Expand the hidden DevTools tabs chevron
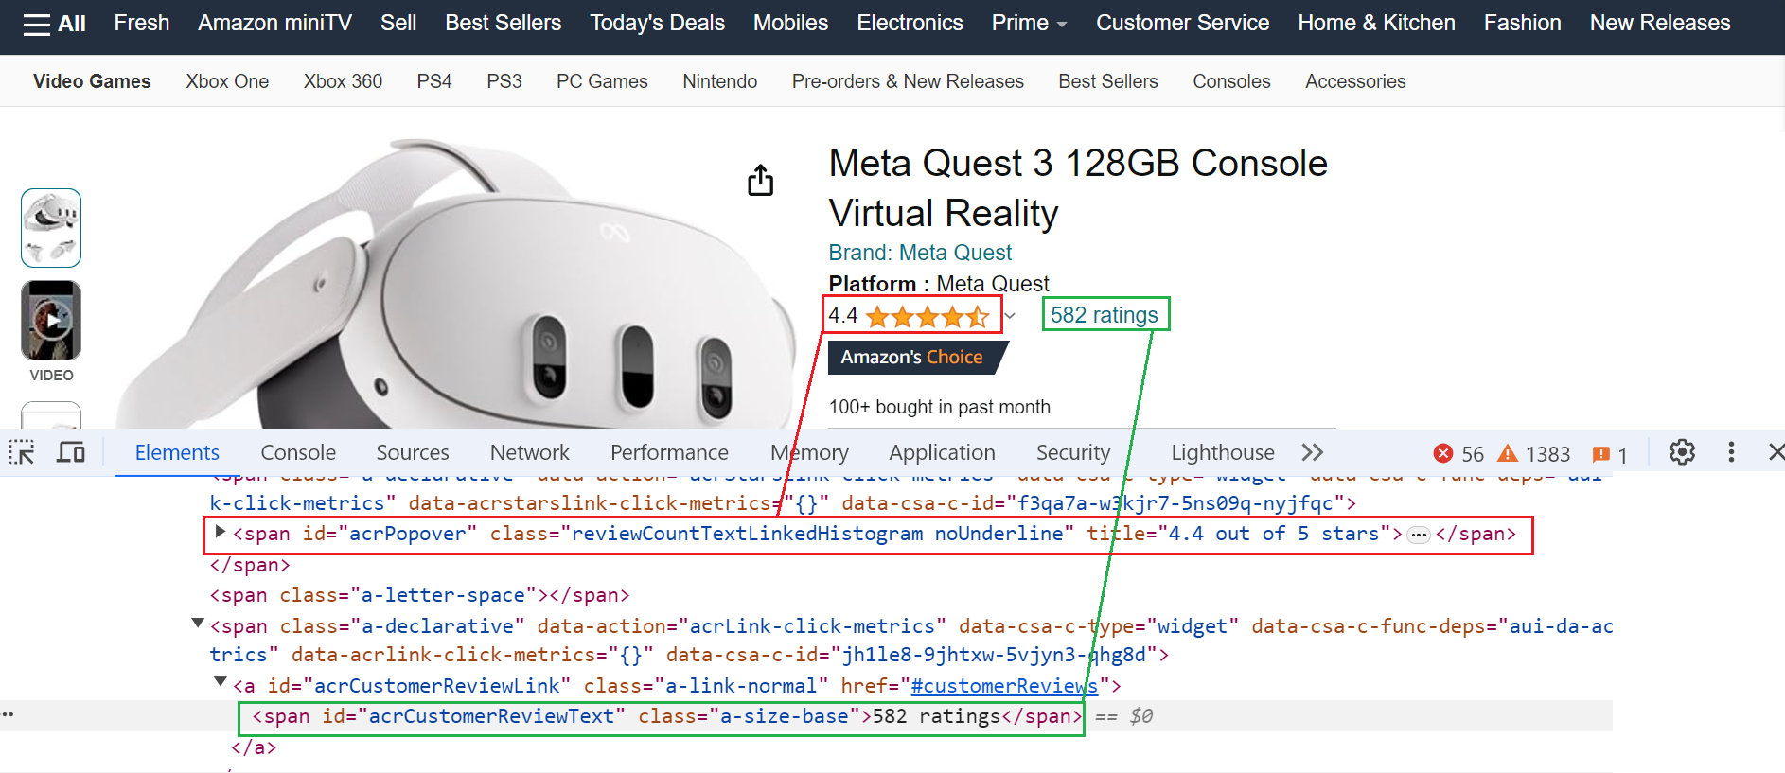The image size is (1785, 773). pyautogui.click(x=1313, y=452)
